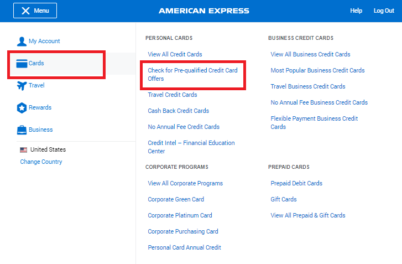Click the Cards credit card icon
The width and height of the screenshot is (402, 264).
pyautogui.click(x=22, y=63)
